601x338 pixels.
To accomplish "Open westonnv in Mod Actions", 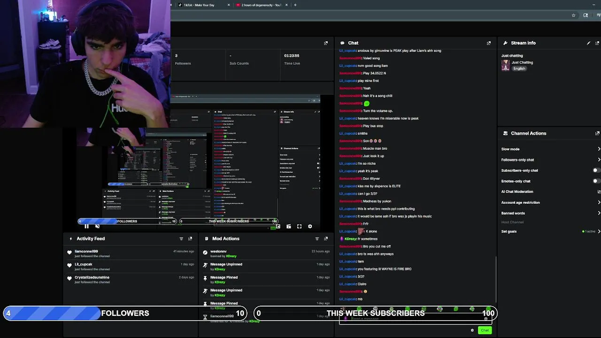I will [218, 251].
